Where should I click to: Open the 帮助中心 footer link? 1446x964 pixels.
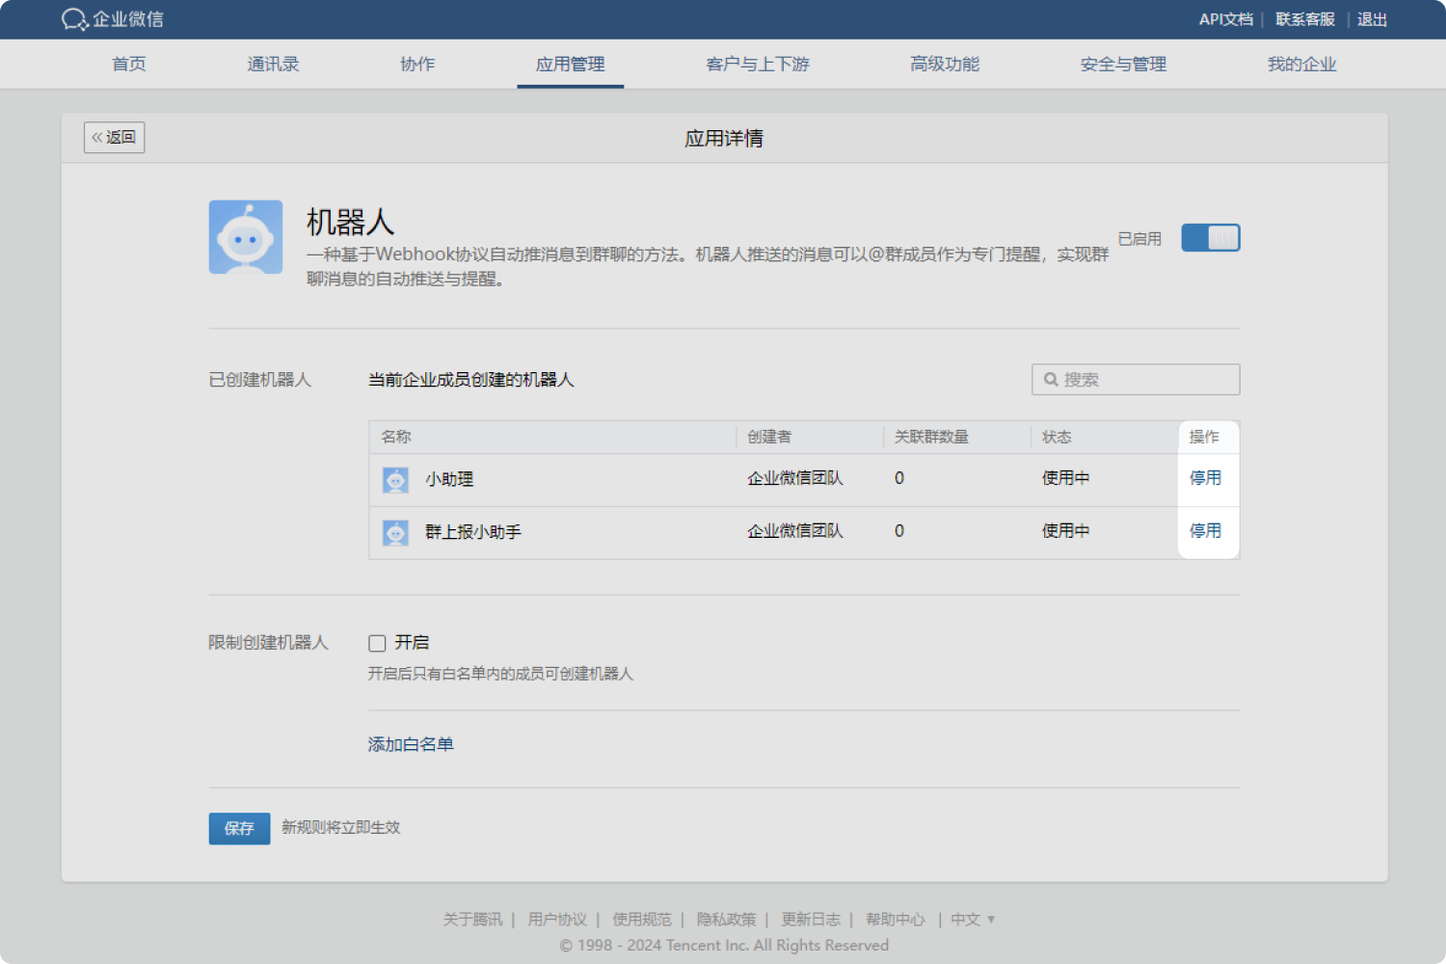coord(896,920)
